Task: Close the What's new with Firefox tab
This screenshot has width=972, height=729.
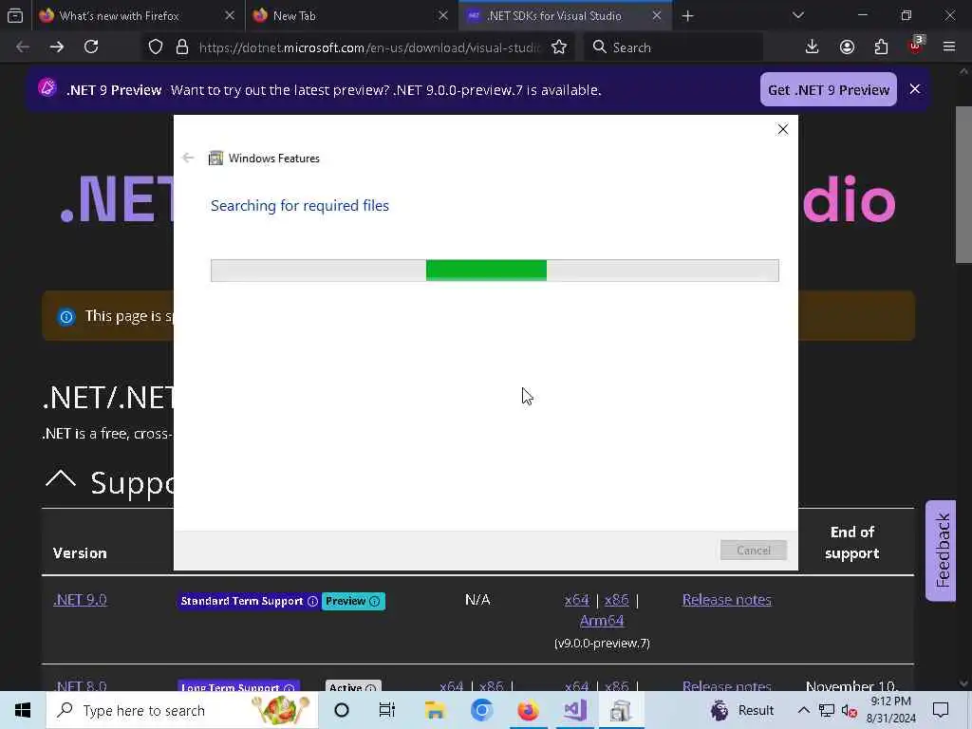Action: coord(230,16)
